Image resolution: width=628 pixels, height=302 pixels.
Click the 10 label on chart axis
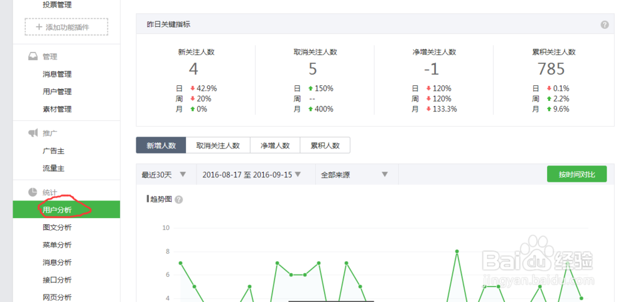pyautogui.click(x=166, y=228)
